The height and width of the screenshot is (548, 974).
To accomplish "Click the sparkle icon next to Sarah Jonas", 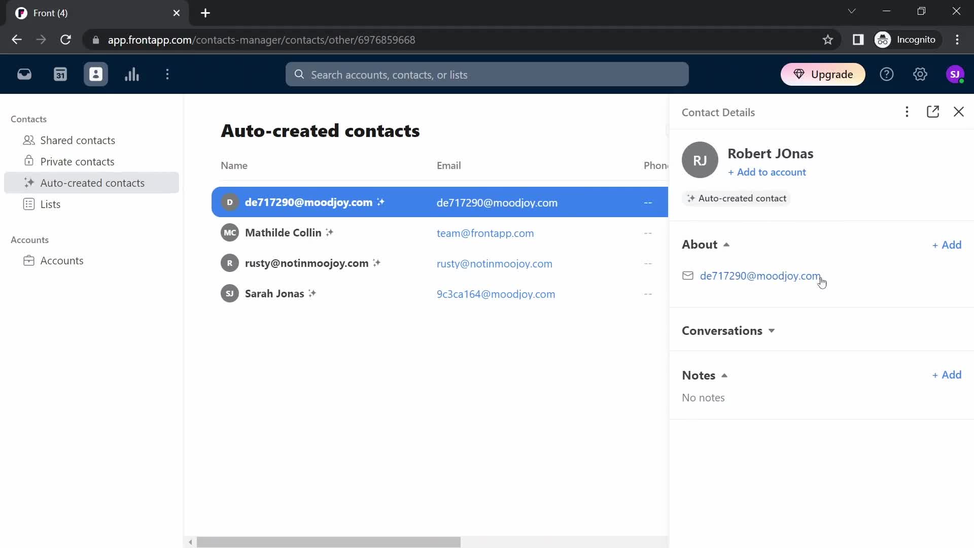I will [x=312, y=293].
